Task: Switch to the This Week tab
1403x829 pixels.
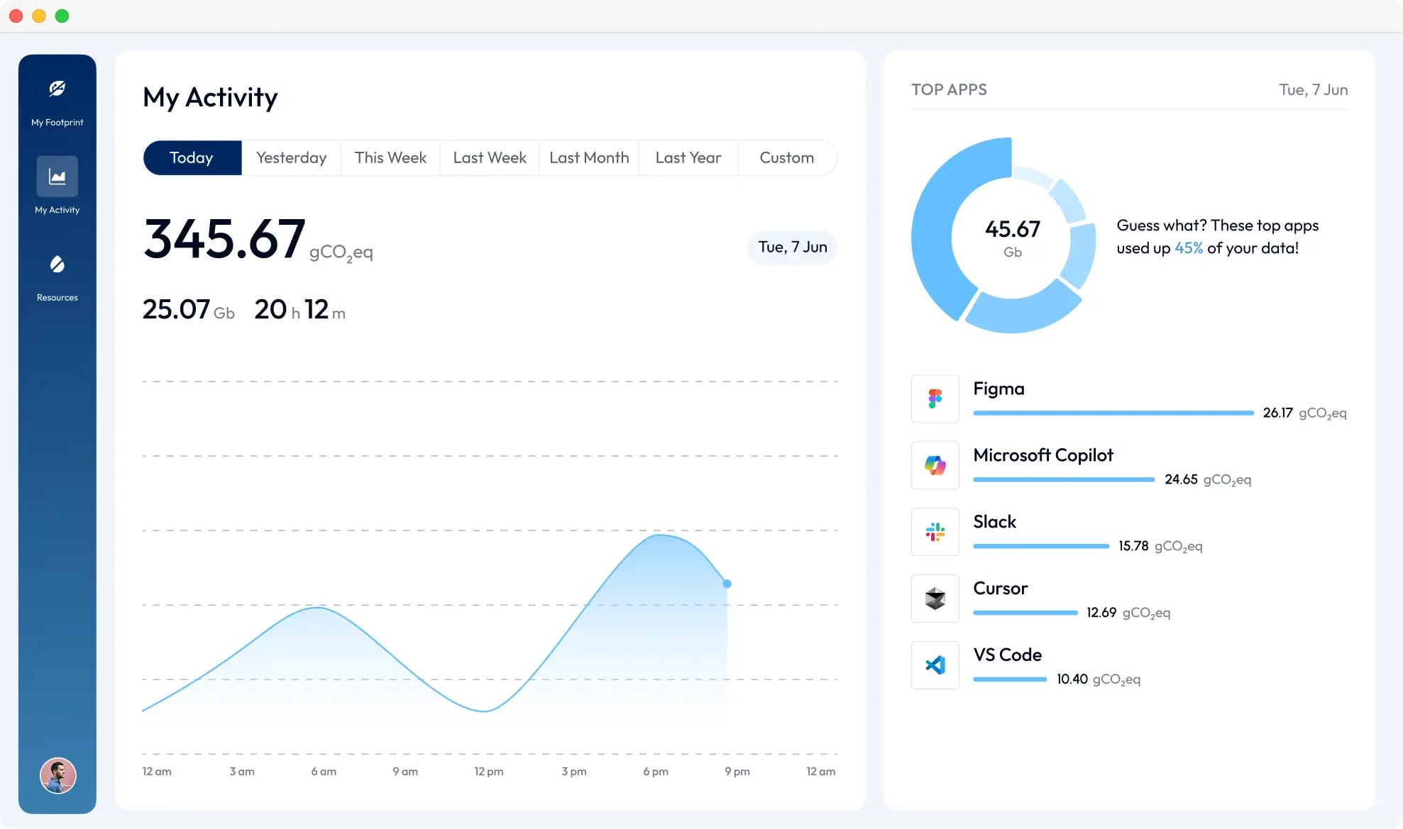Action: click(390, 157)
